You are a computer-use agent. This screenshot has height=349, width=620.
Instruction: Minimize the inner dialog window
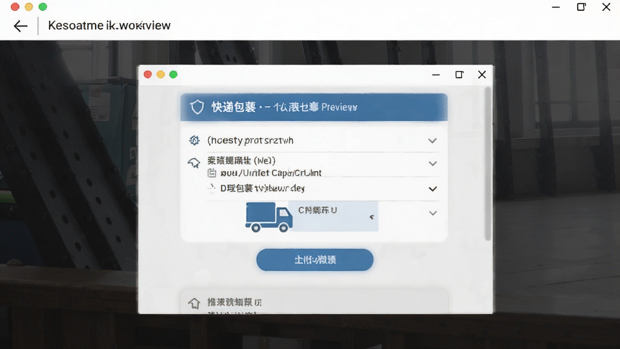436,75
